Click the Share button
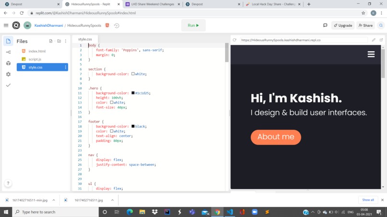 [365, 25]
